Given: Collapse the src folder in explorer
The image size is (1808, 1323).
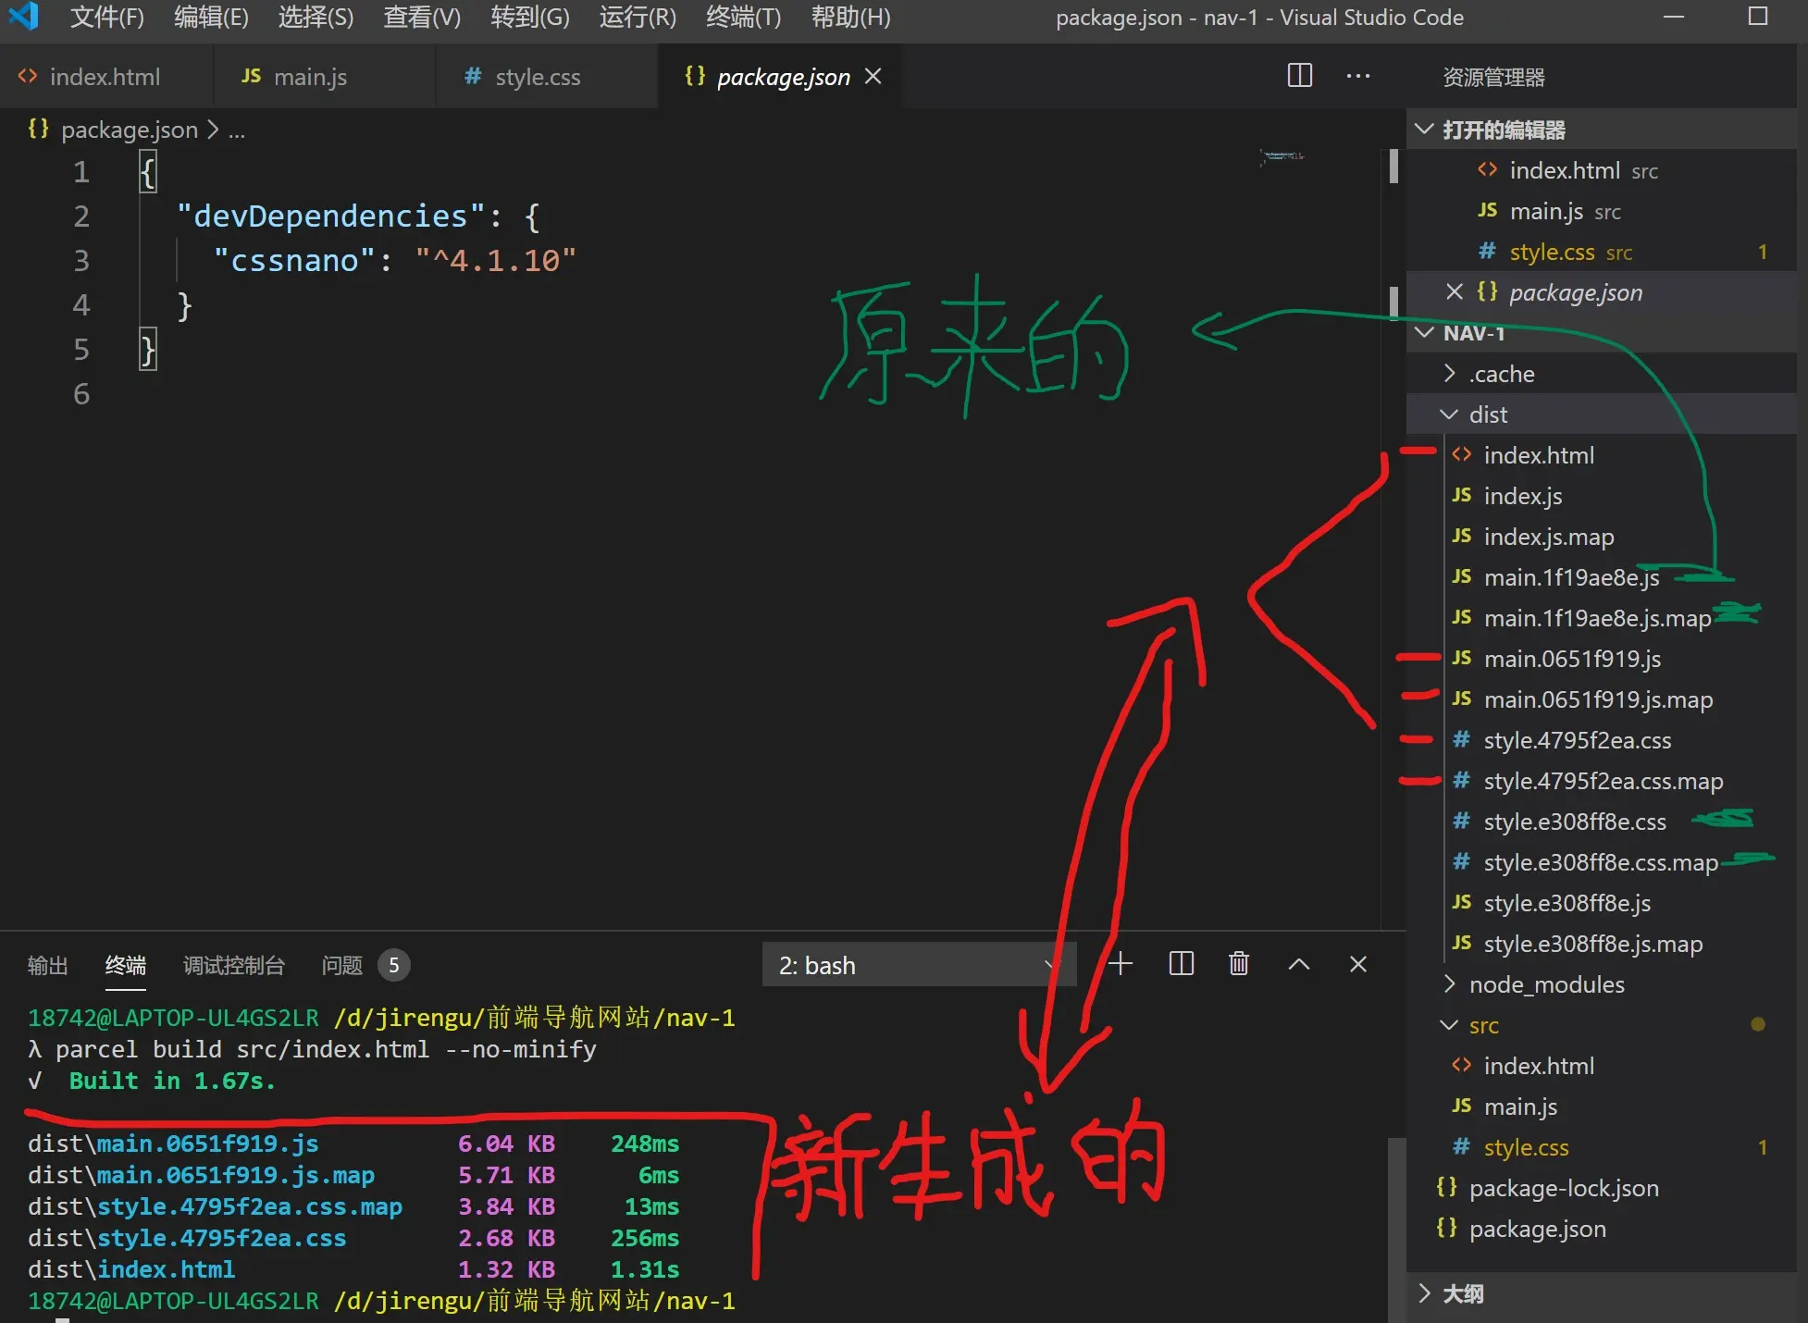Looking at the screenshot, I should (1482, 1025).
